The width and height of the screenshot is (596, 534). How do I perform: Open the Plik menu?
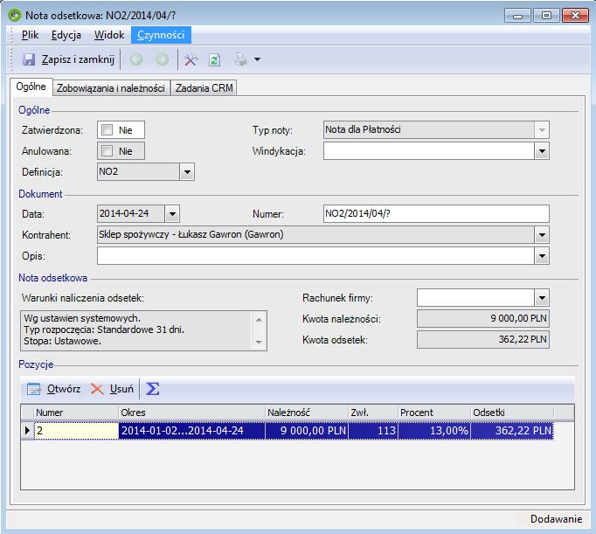(x=30, y=35)
